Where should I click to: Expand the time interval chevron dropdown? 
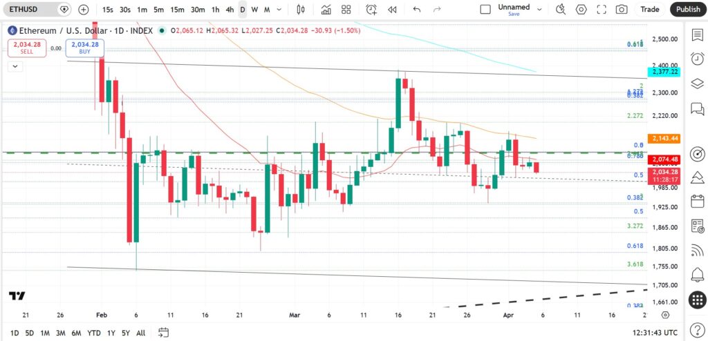[x=279, y=9]
